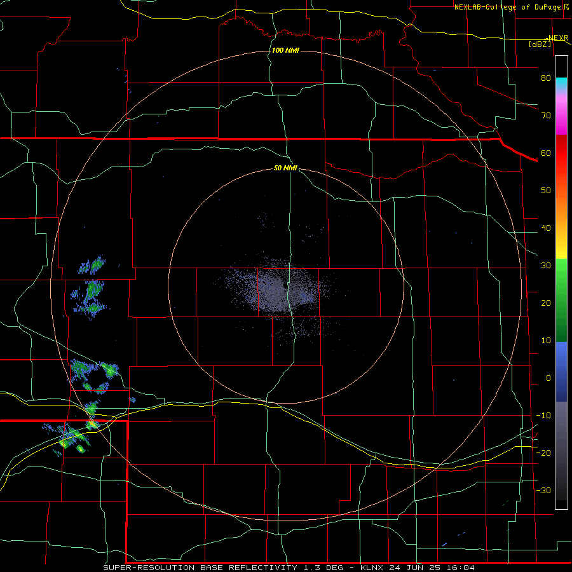The height and width of the screenshot is (572, 572).
Task: Click the 70 value on the dBZ scale
Action: (546, 115)
